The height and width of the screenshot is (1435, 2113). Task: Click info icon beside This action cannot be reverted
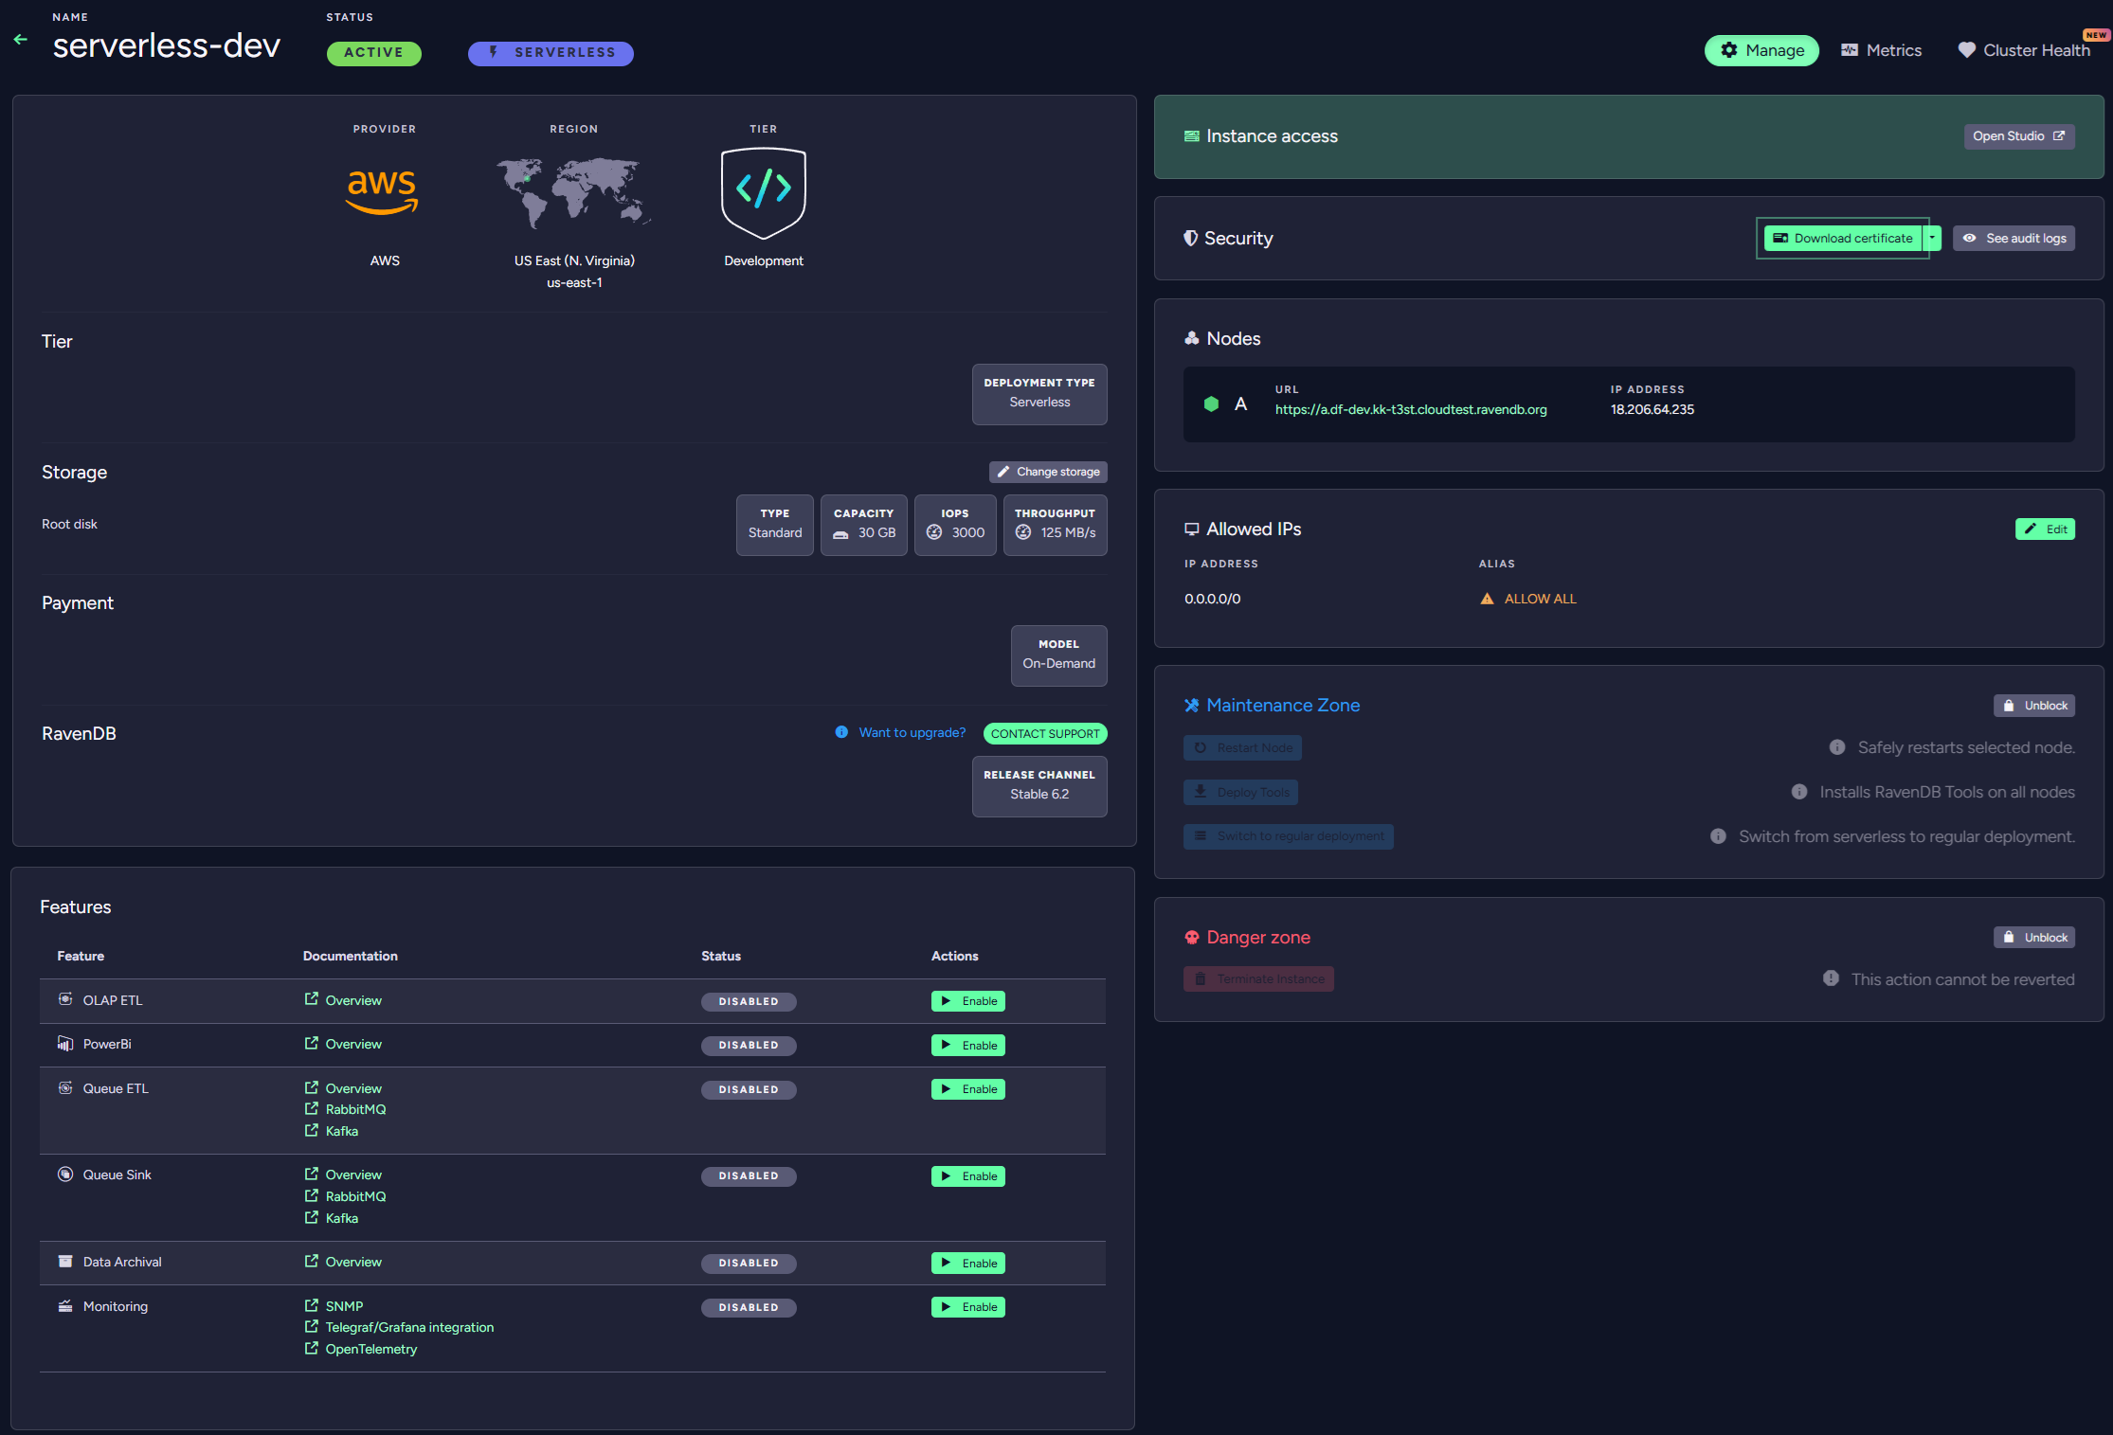1831,978
